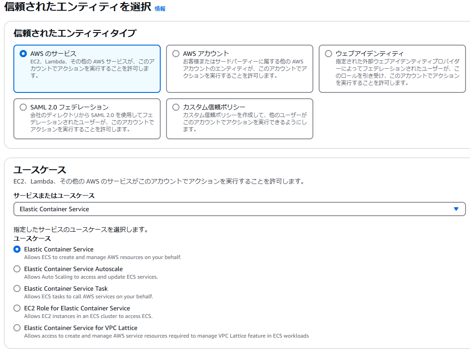Click 'Allows Auto Scaling to access and update ECS services' text
Viewport: 470px width, 351px height.
coord(91,277)
